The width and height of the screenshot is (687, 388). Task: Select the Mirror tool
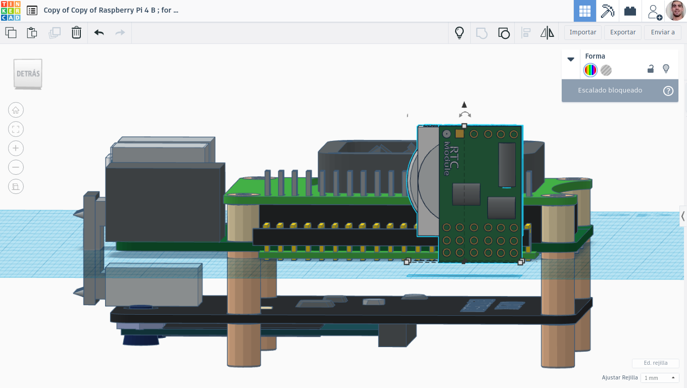click(547, 33)
